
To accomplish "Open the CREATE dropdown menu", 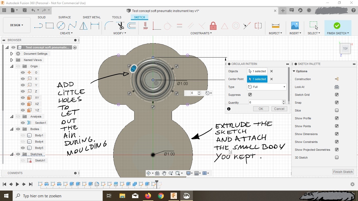I will point(66,33).
